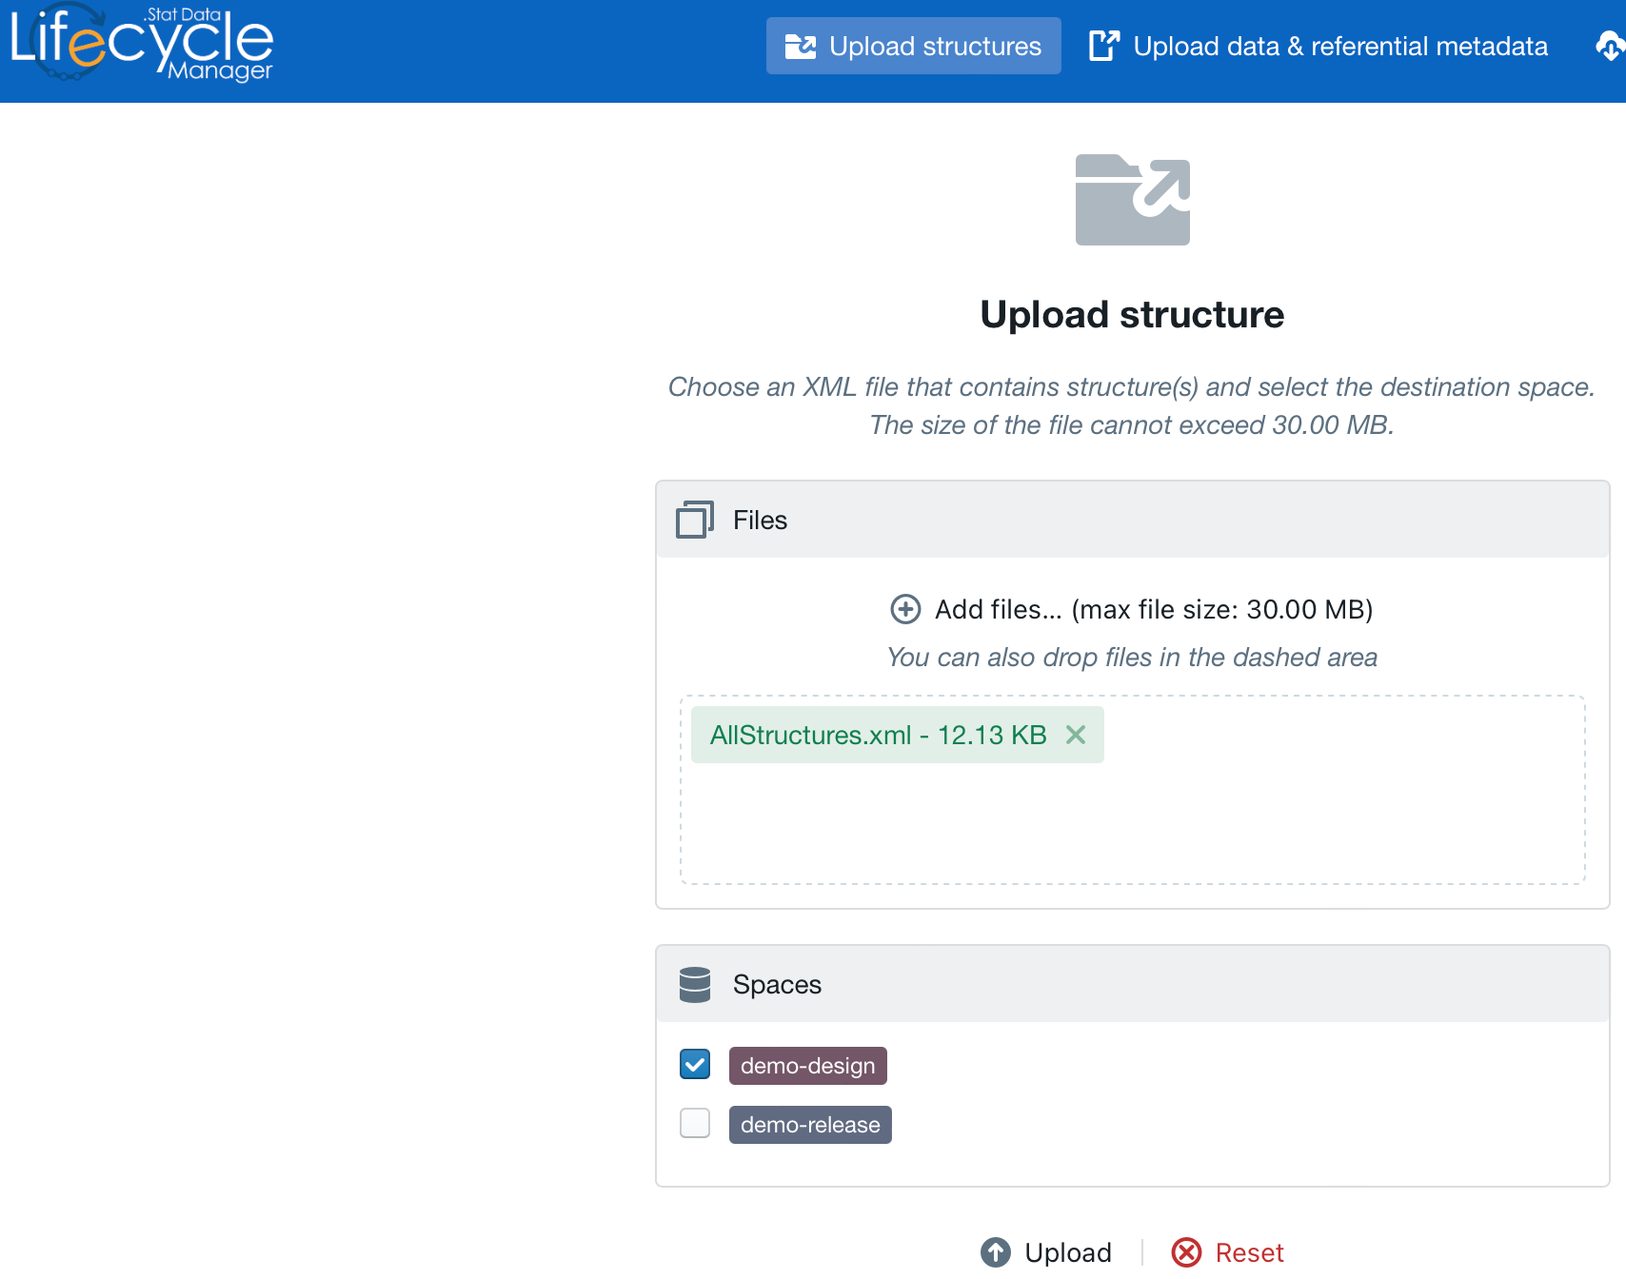This screenshot has height=1279, width=1626.
Task: Click the export icon beside Upload data
Action: point(1103,46)
